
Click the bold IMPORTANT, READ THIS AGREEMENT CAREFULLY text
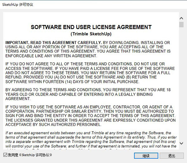54,43
